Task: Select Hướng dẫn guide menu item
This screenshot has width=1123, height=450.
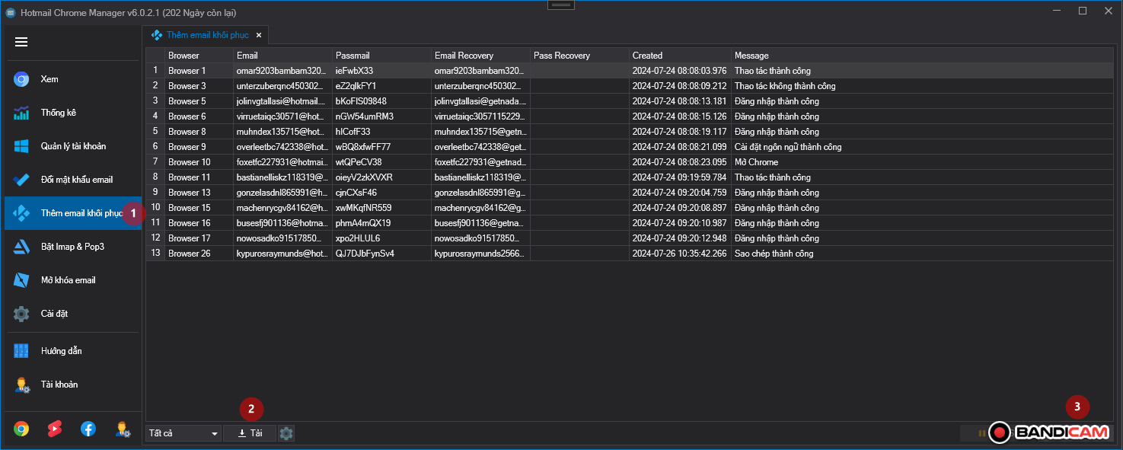Action: click(61, 351)
